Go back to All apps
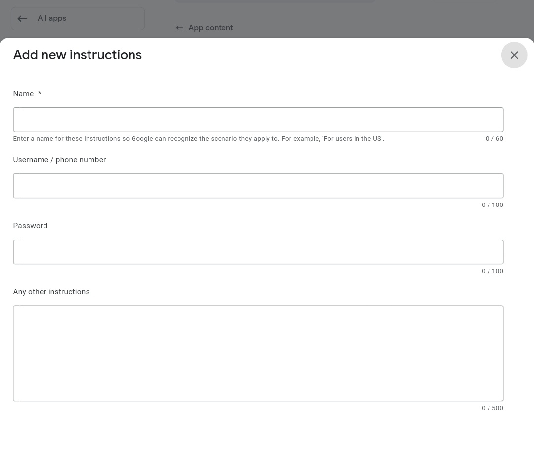This screenshot has height=451, width=534. pos(51,18)
